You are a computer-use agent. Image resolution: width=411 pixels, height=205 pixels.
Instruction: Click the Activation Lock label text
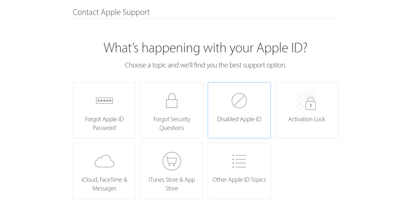(306, 119)
